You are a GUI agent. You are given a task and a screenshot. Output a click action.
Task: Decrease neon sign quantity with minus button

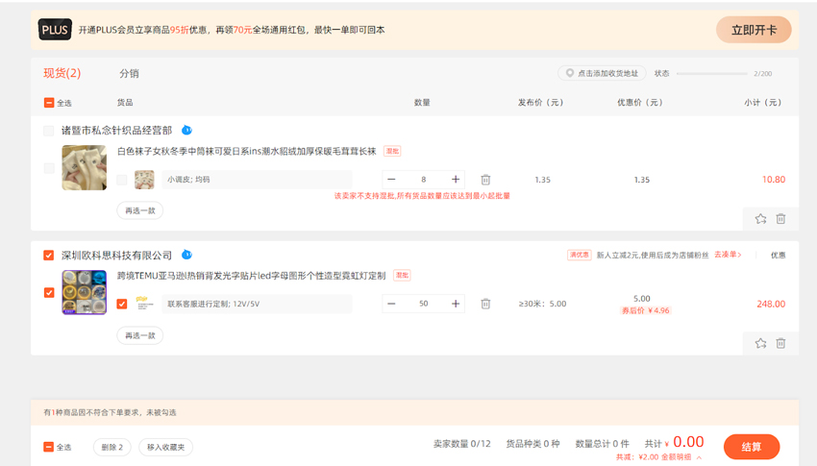point(391,304)
